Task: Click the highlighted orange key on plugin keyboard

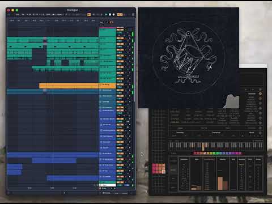Action: [x=203, y=146]
